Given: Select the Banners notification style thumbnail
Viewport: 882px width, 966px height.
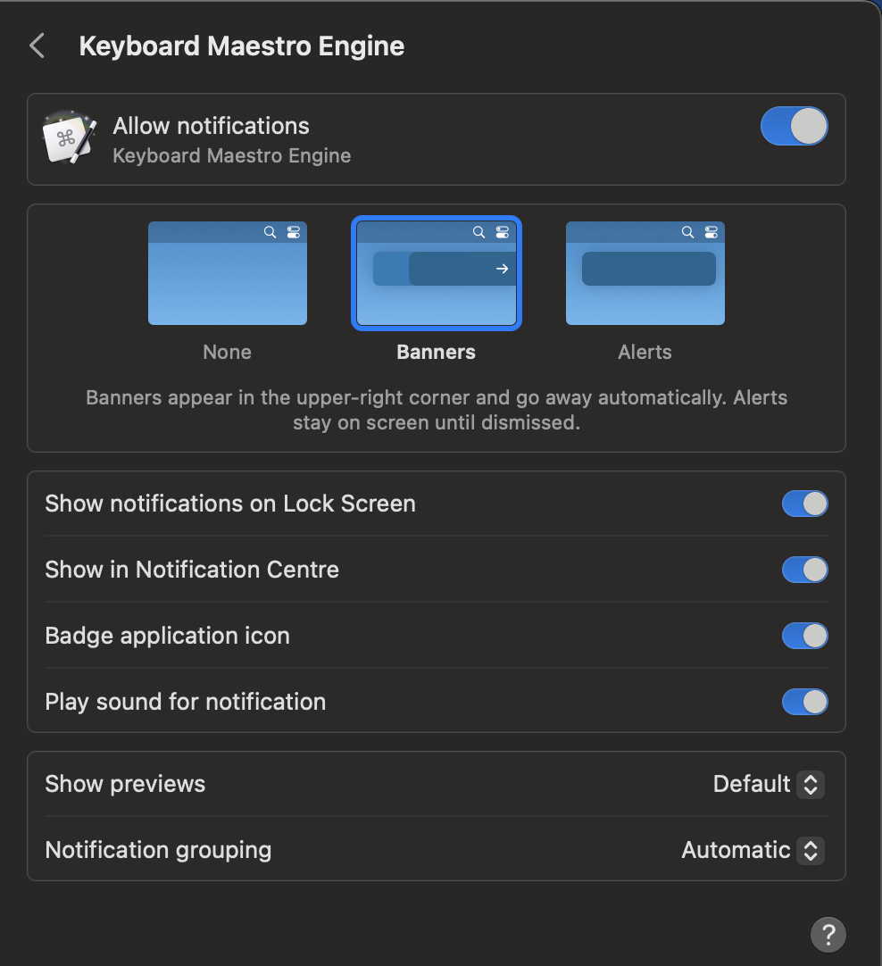Looking at the screenshot, I should pyautogui.click(x=437, y=273).
